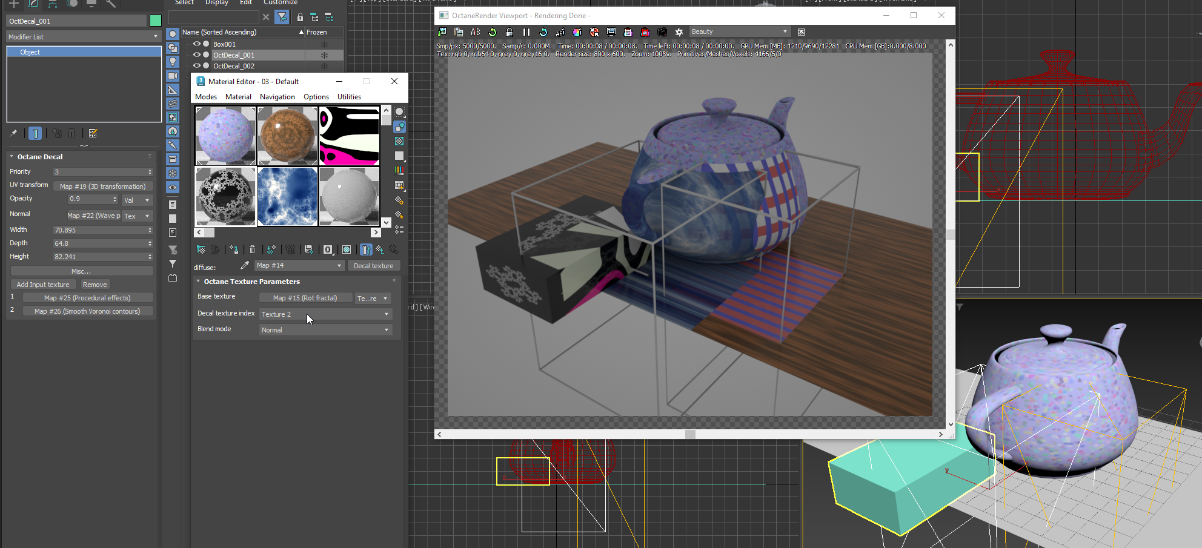
Task: Click Get Material icon in Material Editor
Action: (x=201, y=249)
